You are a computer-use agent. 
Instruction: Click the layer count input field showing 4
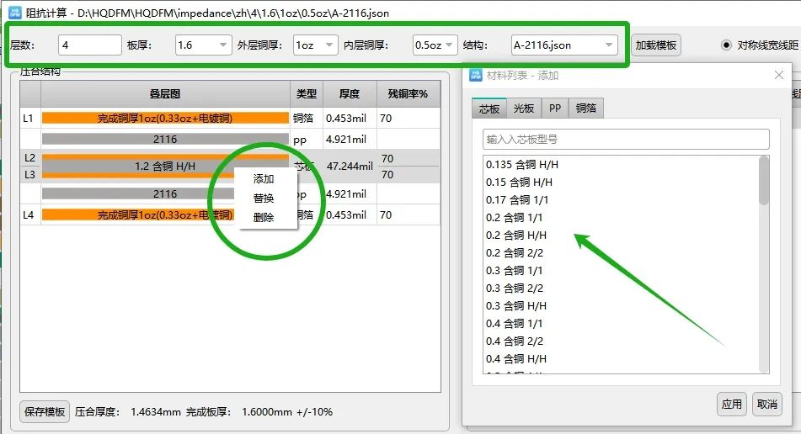(x=90, y=45)
